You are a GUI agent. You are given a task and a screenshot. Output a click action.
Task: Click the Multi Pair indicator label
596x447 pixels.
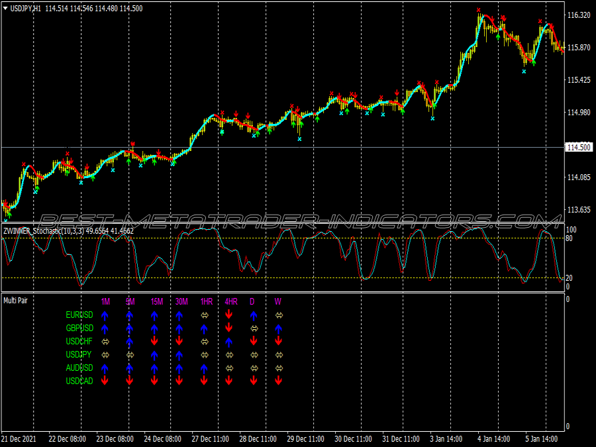click(16, 301)
